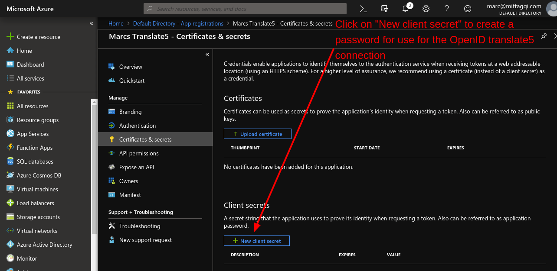Click the Resource groups cube icon
Viewport: 557px width, 271px height.
pos(10,120)
